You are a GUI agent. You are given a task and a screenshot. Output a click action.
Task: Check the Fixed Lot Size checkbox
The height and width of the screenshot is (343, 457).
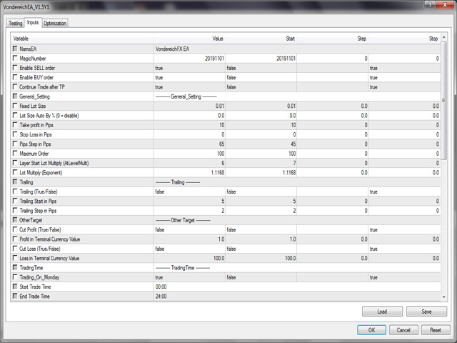click(15, 106)
